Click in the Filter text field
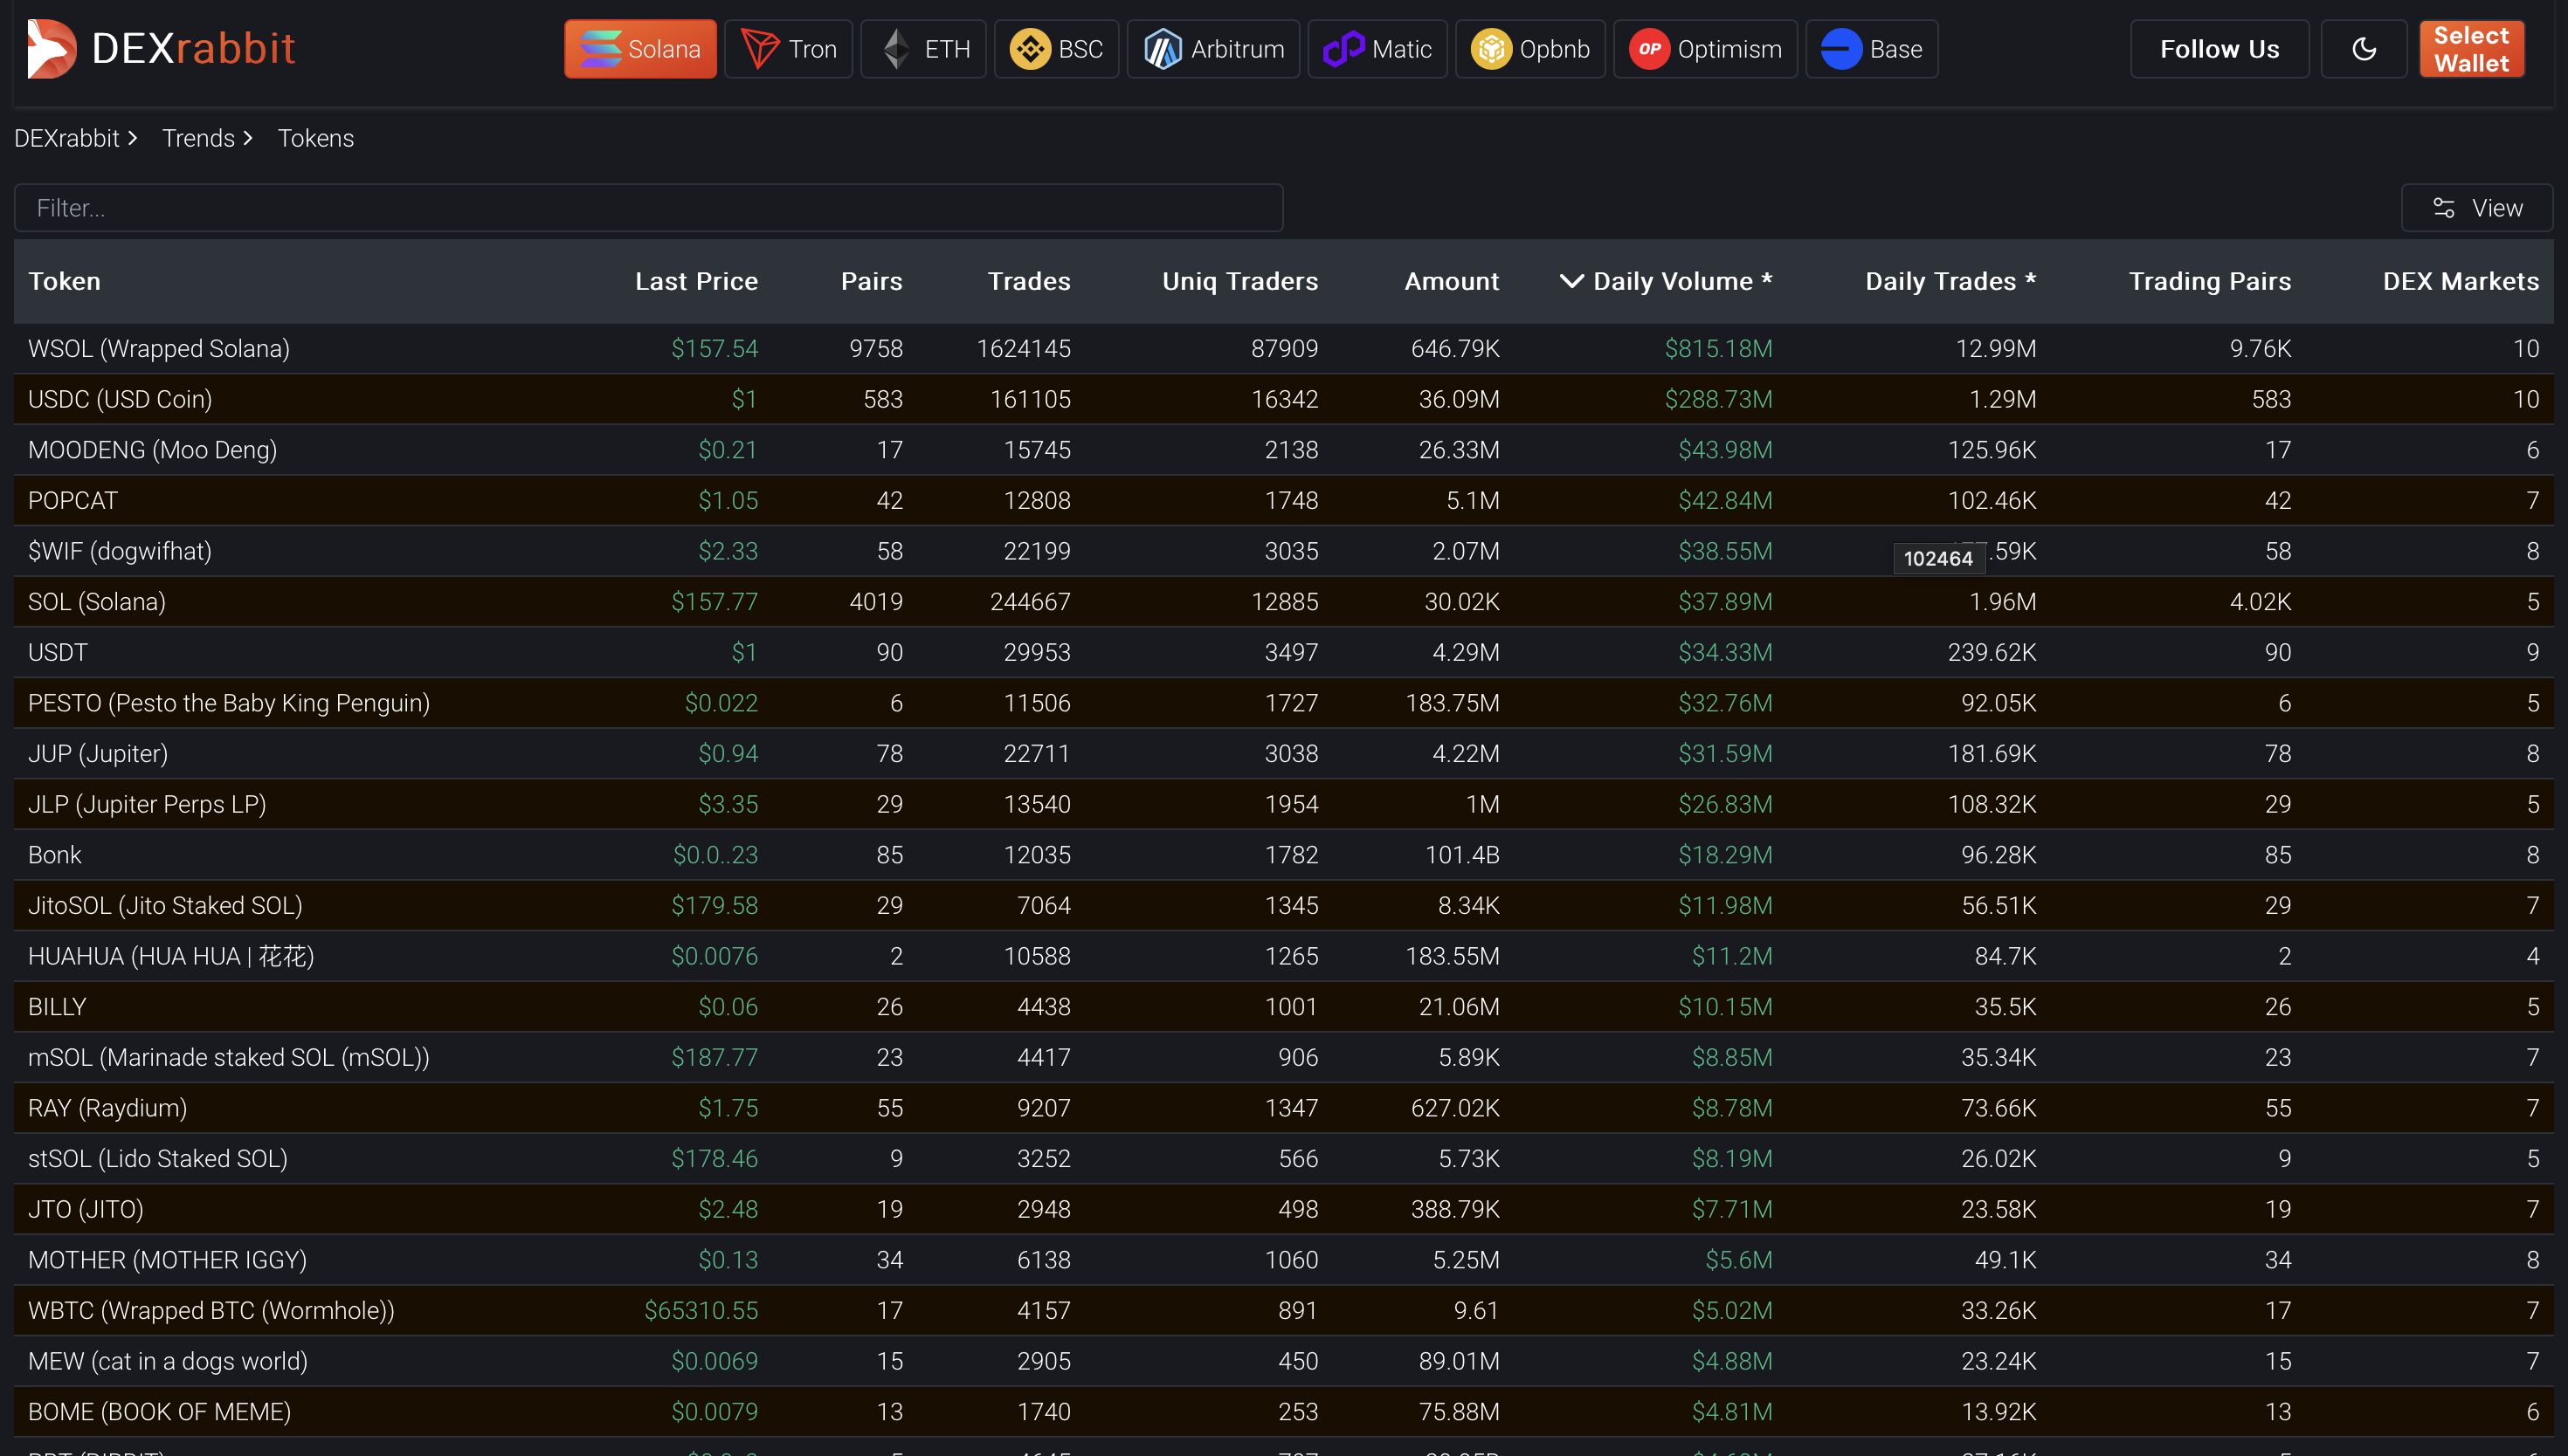This screenshot has width=2568, height=1456. click(648, 208)
